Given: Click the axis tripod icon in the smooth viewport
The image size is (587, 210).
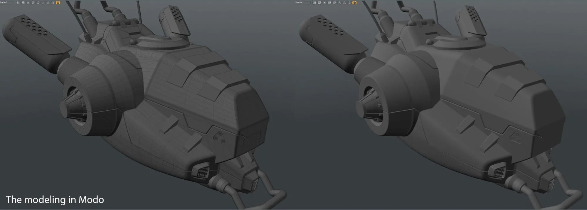Looking at the screenshot, I should tap(339, 3).
